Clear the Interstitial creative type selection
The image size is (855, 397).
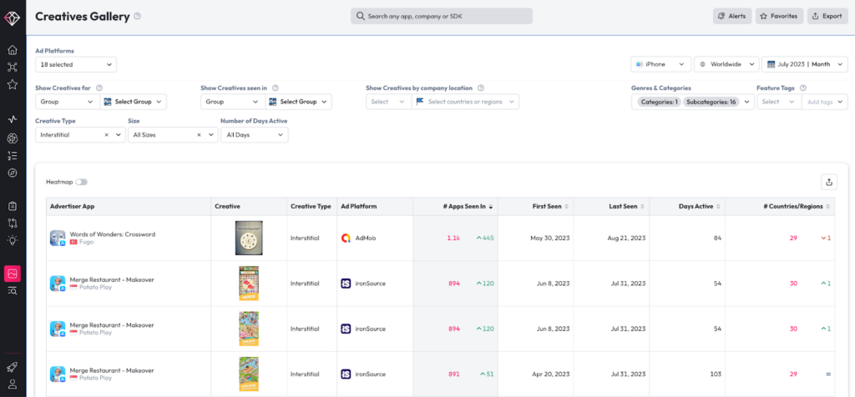pyautogui.click(x=106, y=134)
